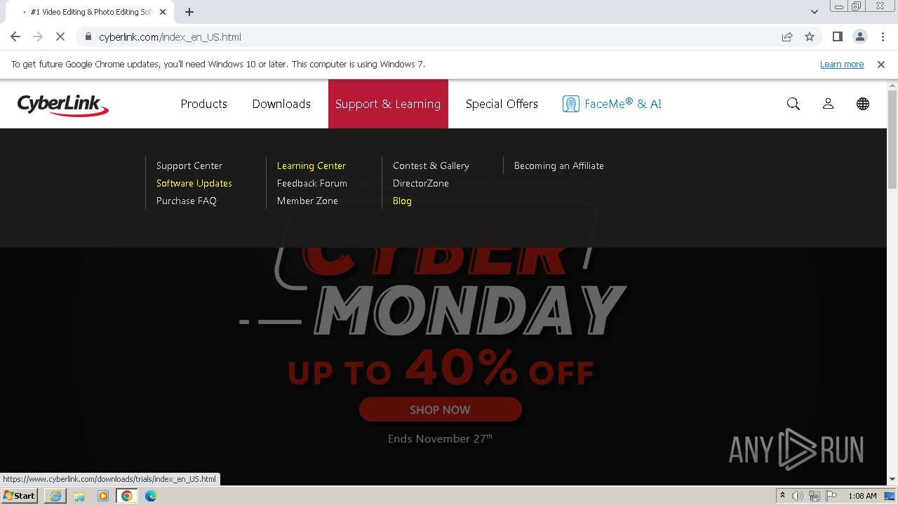Open Chrome three-dot menu
This screenshot has width=898, height=505.
click(883, 37)
